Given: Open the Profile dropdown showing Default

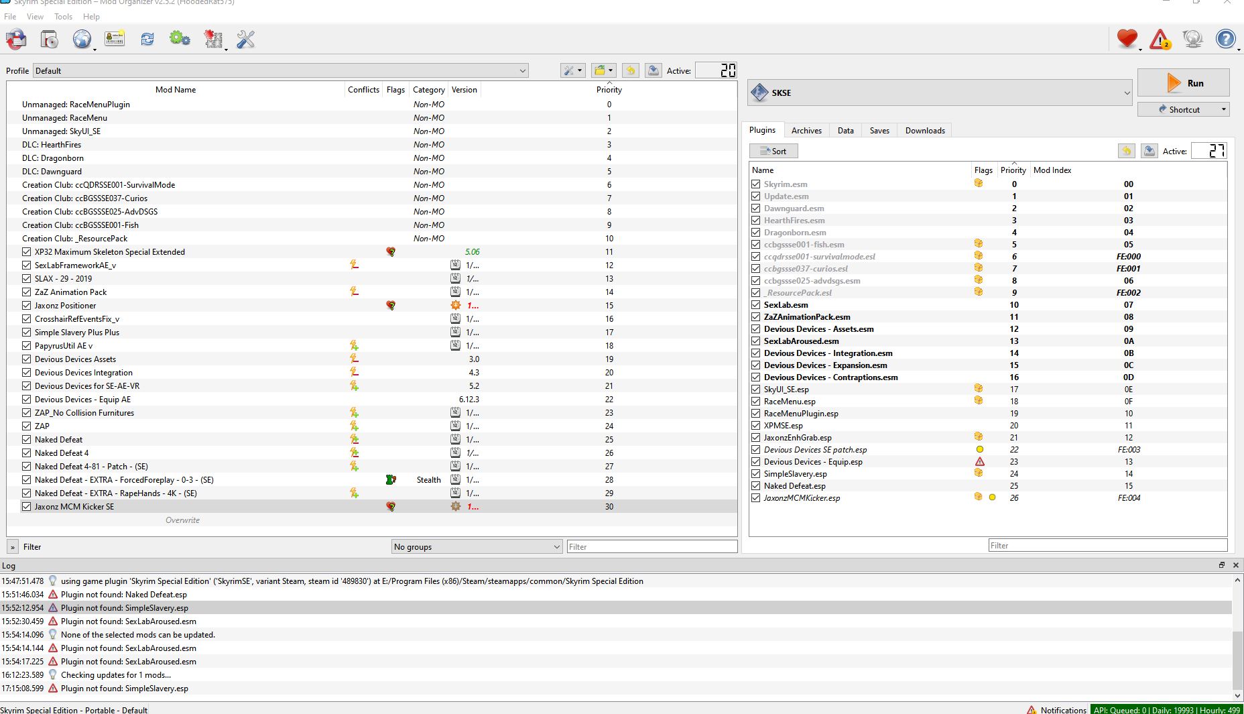Looking at the screenshot, I should point(523,70).
